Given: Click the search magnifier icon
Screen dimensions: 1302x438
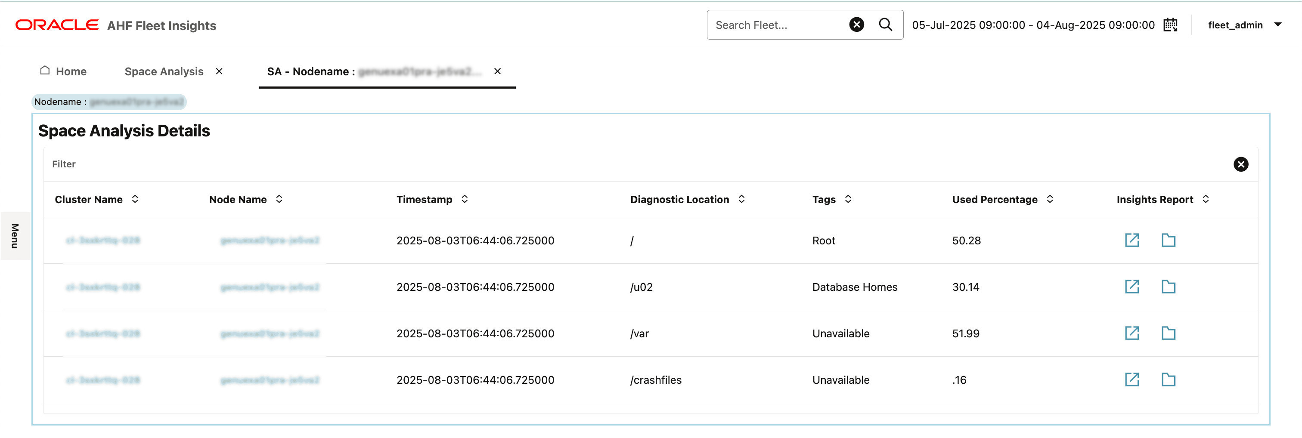Looking at the screenshot, I should pos(885,24).
